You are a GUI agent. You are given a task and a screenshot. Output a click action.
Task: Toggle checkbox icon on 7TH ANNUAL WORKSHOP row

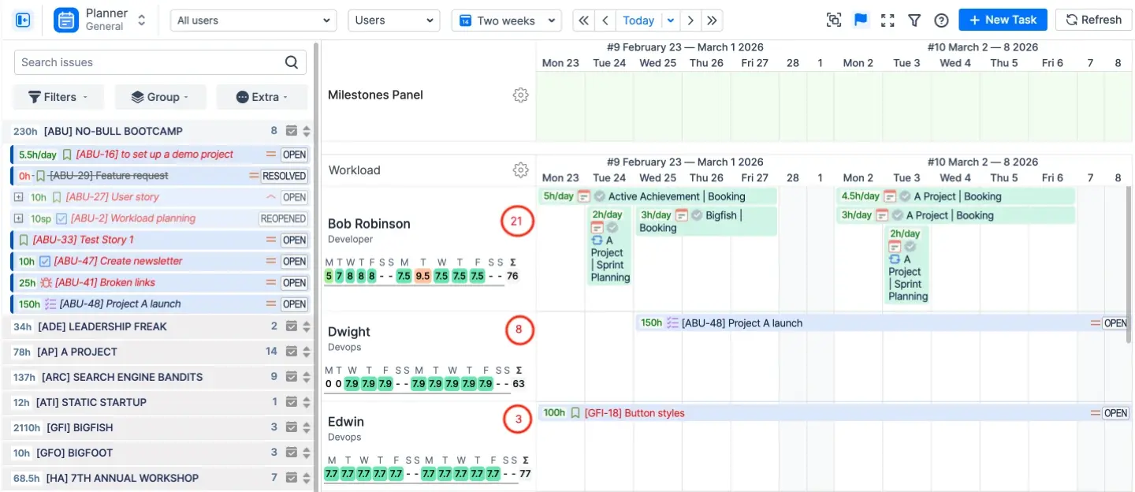(x=292, y=478)
